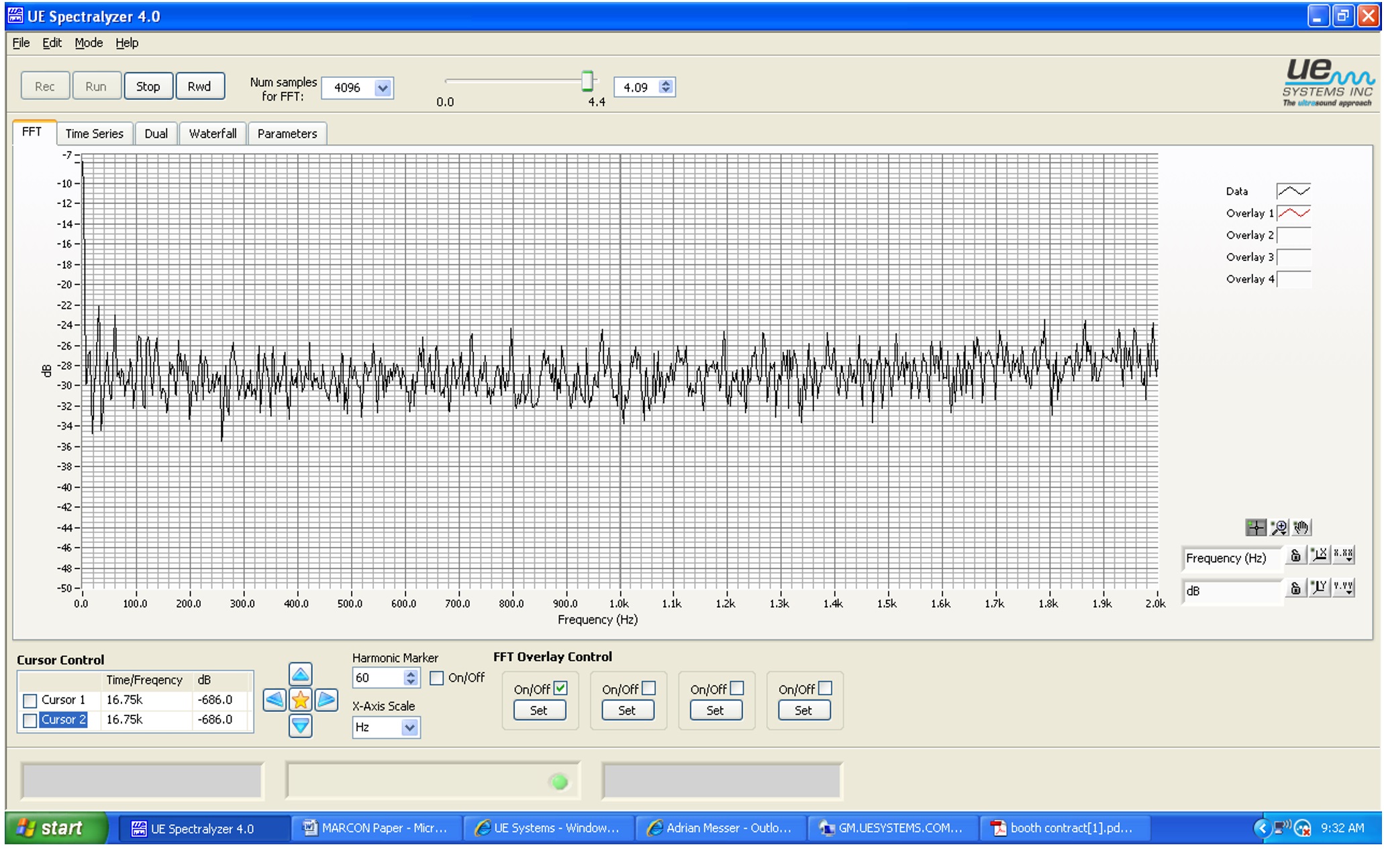
Task: Autoscale the X axis once
Action: tap(1319, 555)
